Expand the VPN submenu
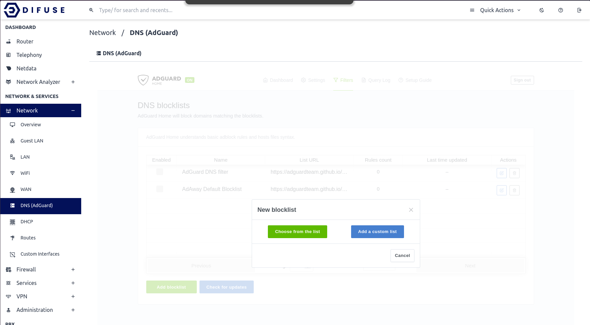The height and width of the screenshot is (325, 590). [x=73, y=296]
